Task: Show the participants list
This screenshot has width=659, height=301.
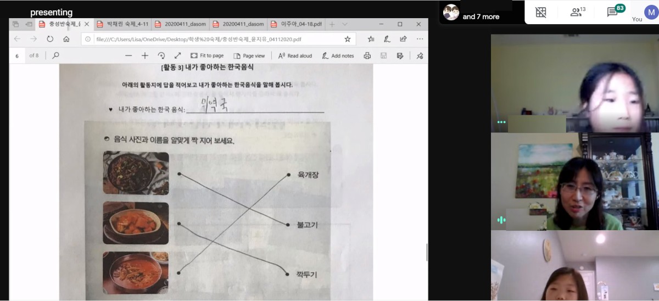Action: 576,12
